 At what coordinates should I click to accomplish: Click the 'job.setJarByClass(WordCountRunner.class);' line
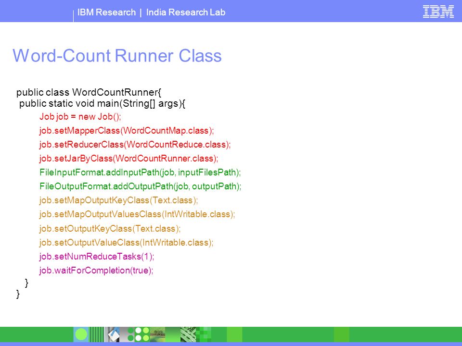[129, 159]
